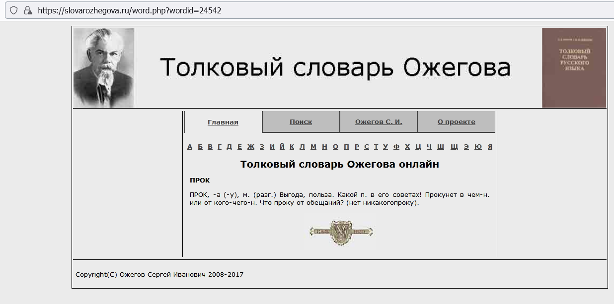Select letter Ч in alphabet index
This screenshot has height=304, width=614.
tap(429, 146)
